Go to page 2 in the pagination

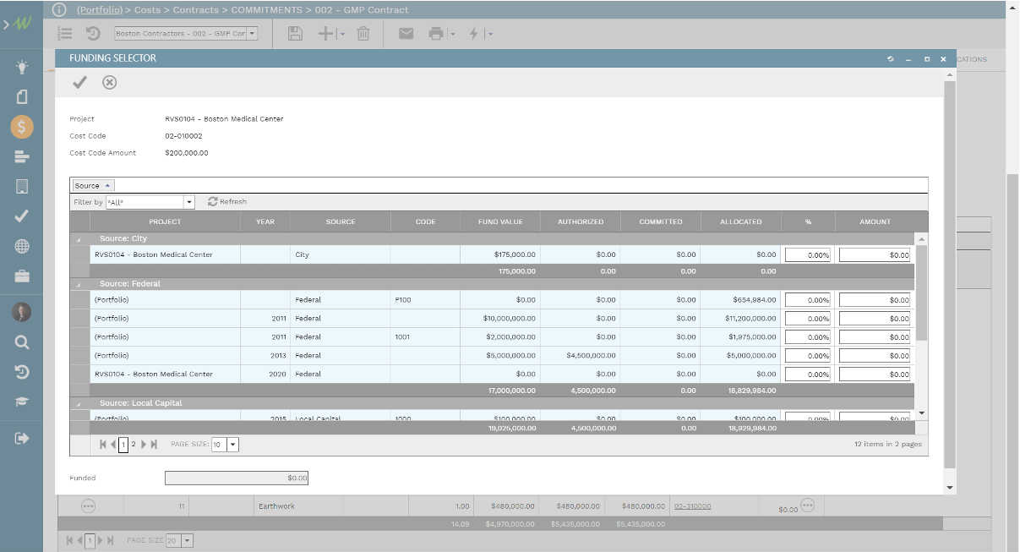134,444
